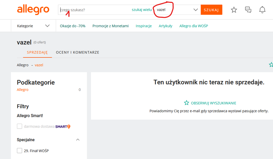Collapse the Specjalne section
The height and width of the screenshot is (159, 273).
(78, 140)
